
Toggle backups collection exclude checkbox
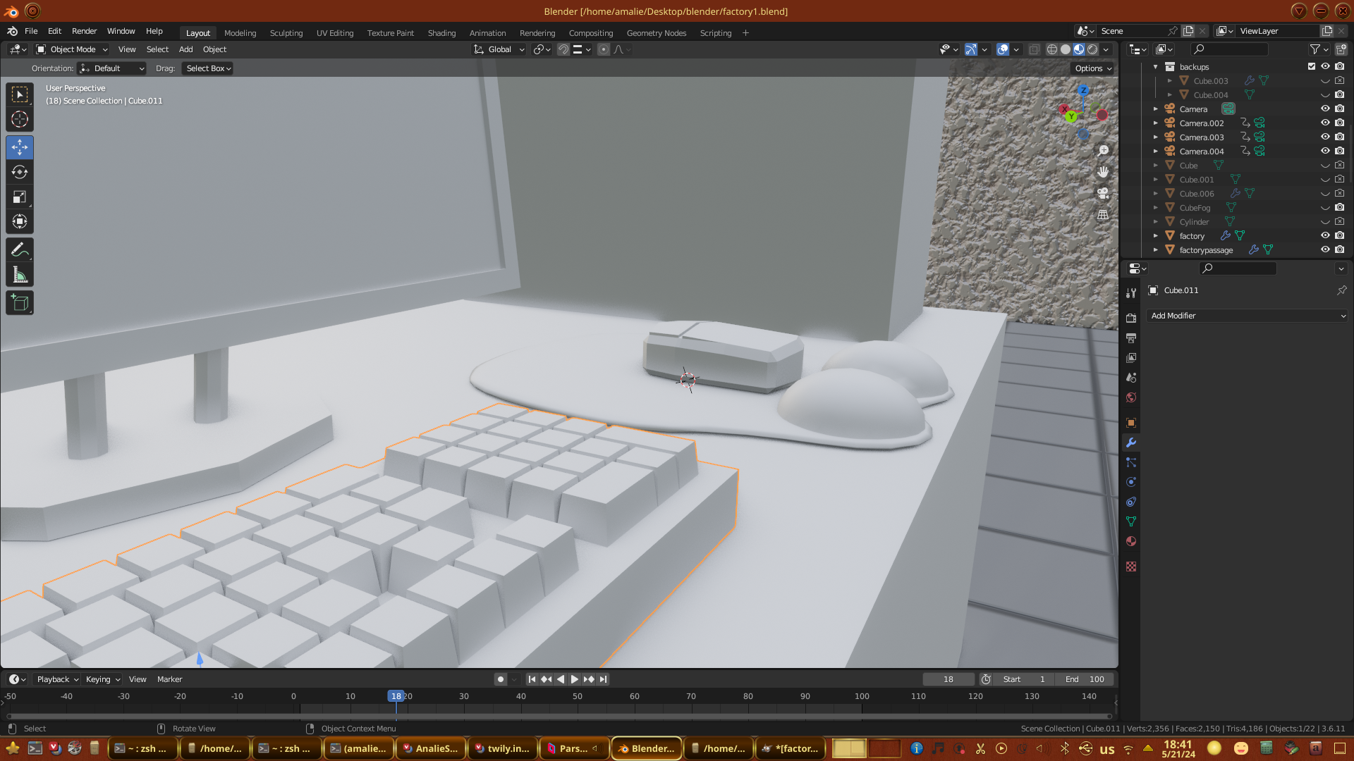1312,66
